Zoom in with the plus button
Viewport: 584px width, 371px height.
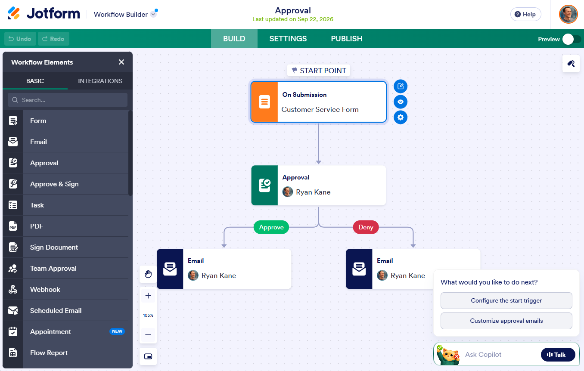coord(148,296)
